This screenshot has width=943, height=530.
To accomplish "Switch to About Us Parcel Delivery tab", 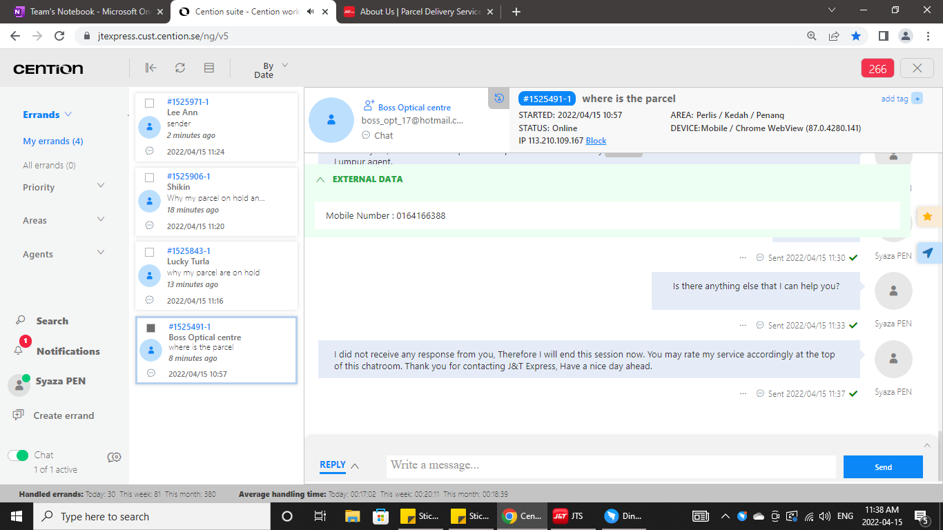I will point(418,12).
